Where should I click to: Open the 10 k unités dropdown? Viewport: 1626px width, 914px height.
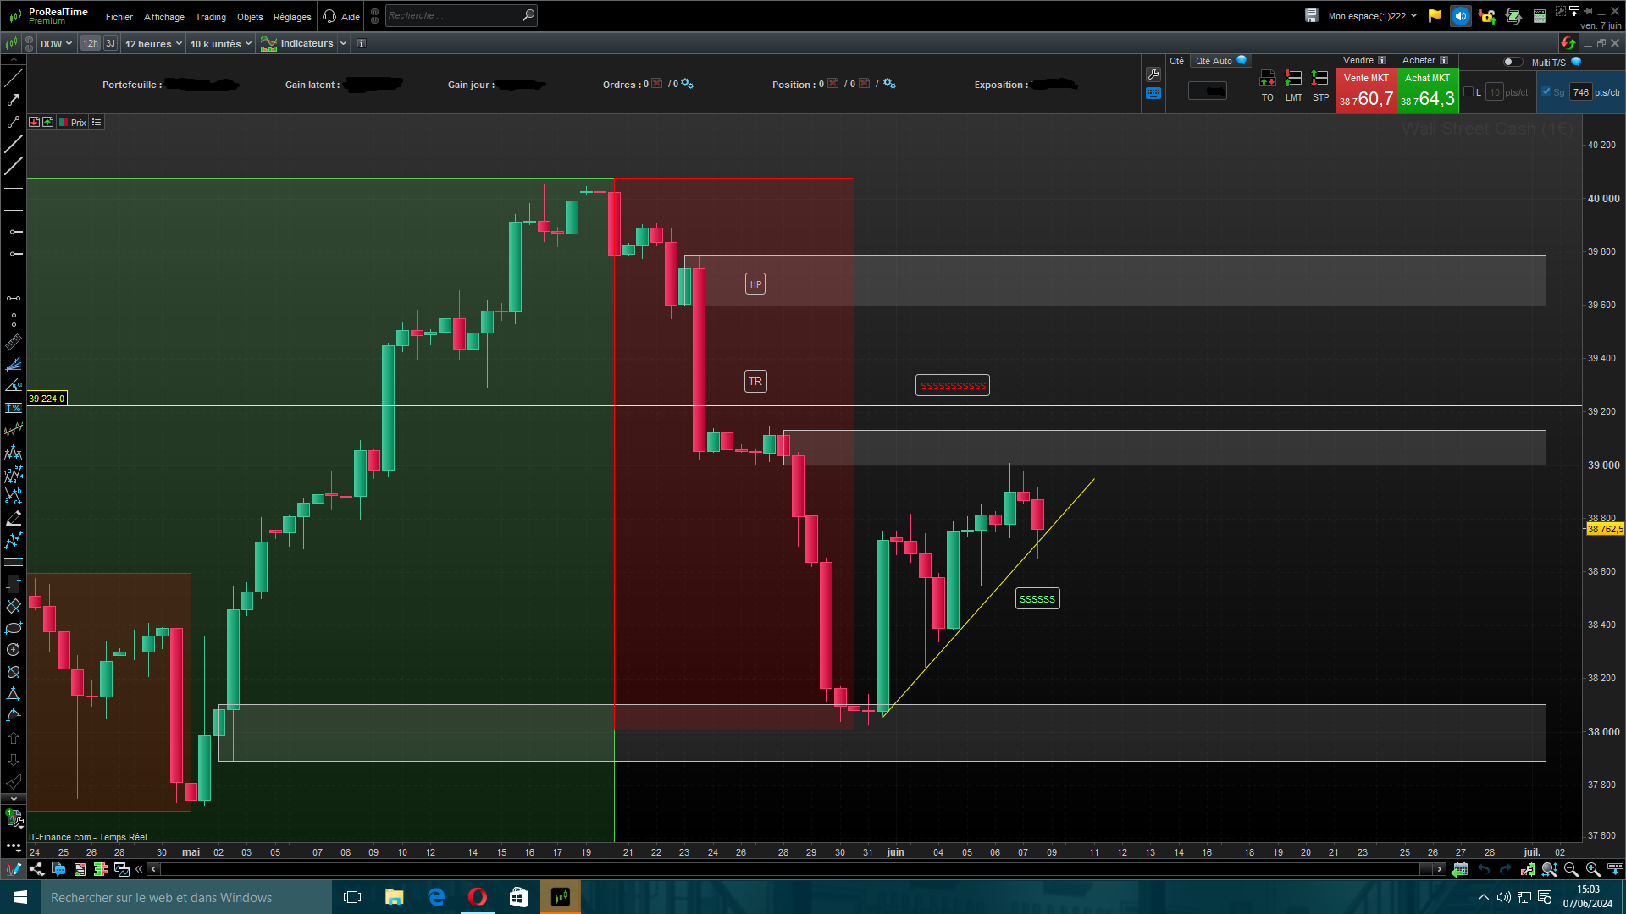click(x=220, y=43)
